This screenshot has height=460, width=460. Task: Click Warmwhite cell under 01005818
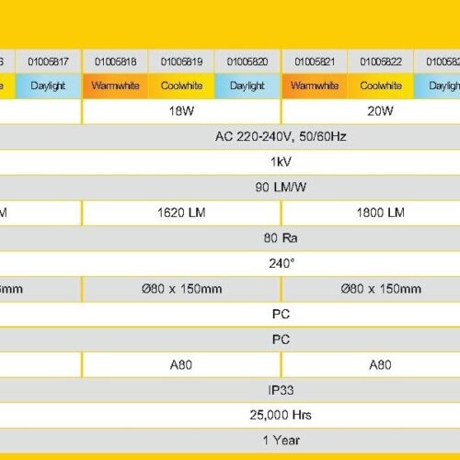(x=115, y=86)
